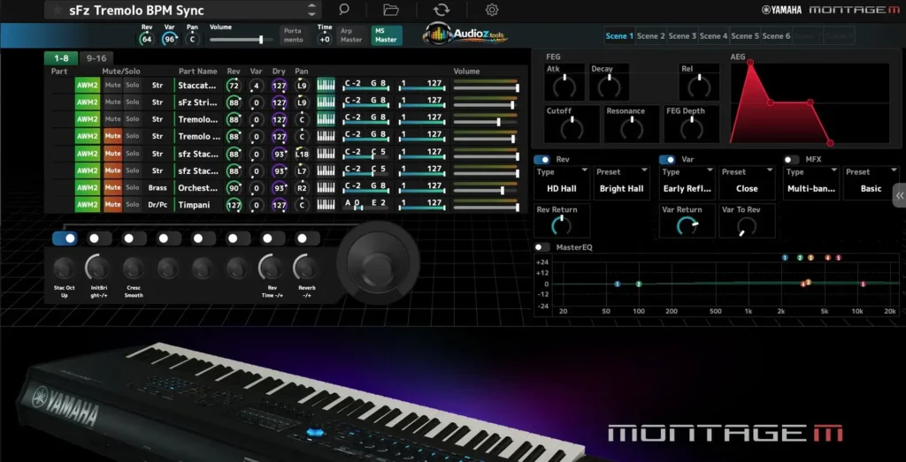Screen dimensions: 906x462
Task: Click the FEG Atk knob
Action: 564,87
